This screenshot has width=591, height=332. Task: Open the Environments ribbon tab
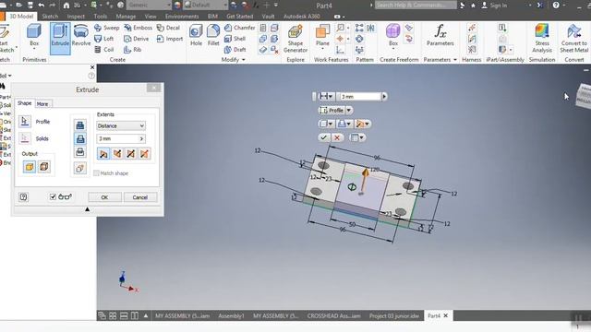pos(182,17)
